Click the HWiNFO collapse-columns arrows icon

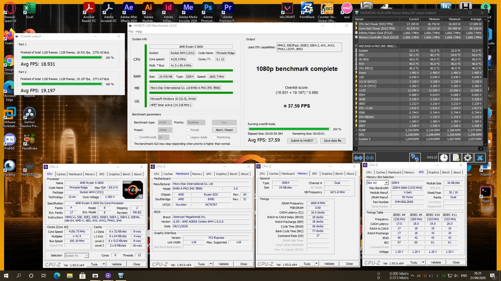[369, 158]
